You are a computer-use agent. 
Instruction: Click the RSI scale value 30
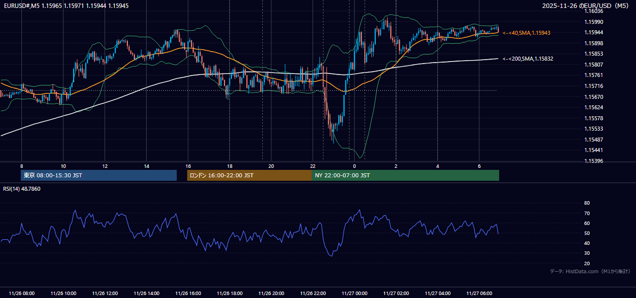point(587,253)
